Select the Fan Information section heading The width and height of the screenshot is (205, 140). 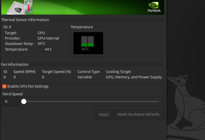pyautogui.click(x=15, y=64)
